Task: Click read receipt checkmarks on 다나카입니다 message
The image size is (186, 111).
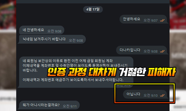Action: 162,51
